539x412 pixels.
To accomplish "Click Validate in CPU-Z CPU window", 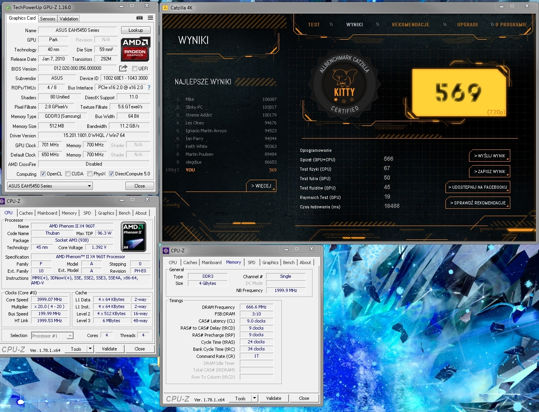I will coord(109,349).
